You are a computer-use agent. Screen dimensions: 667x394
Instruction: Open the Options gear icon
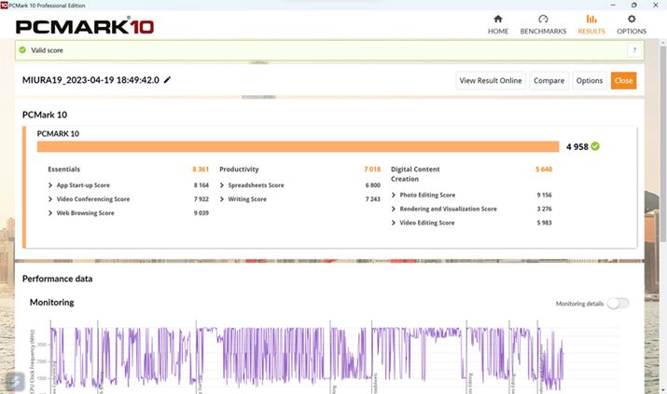pyautogui.click(x=632, y=20)
